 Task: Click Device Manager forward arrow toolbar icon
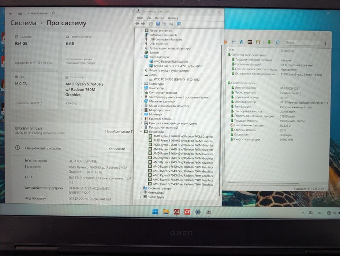[x=143, y=24]
